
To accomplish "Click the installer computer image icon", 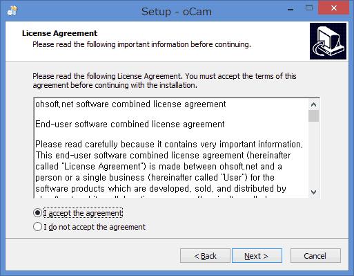I will point(328,41).
